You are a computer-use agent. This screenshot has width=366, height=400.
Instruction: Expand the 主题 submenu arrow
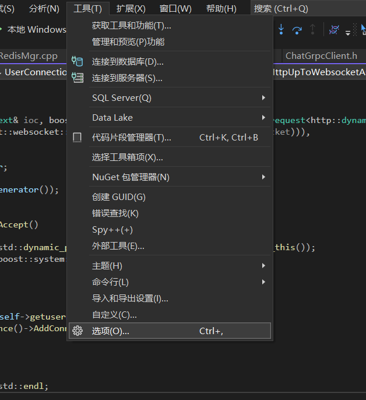click(263, 266)
